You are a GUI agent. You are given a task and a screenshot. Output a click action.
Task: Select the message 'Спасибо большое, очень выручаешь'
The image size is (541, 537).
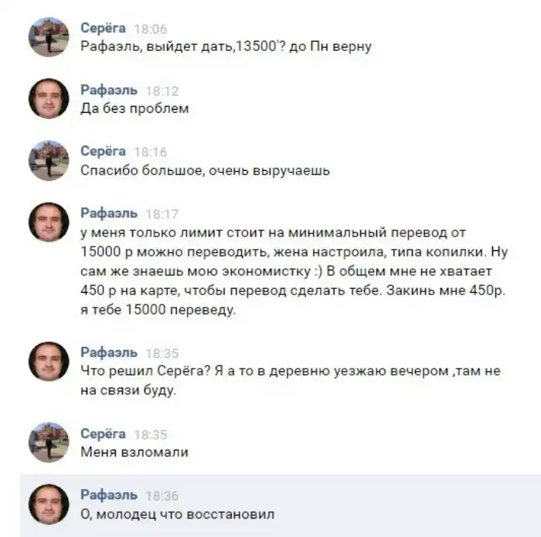[205, 171]
